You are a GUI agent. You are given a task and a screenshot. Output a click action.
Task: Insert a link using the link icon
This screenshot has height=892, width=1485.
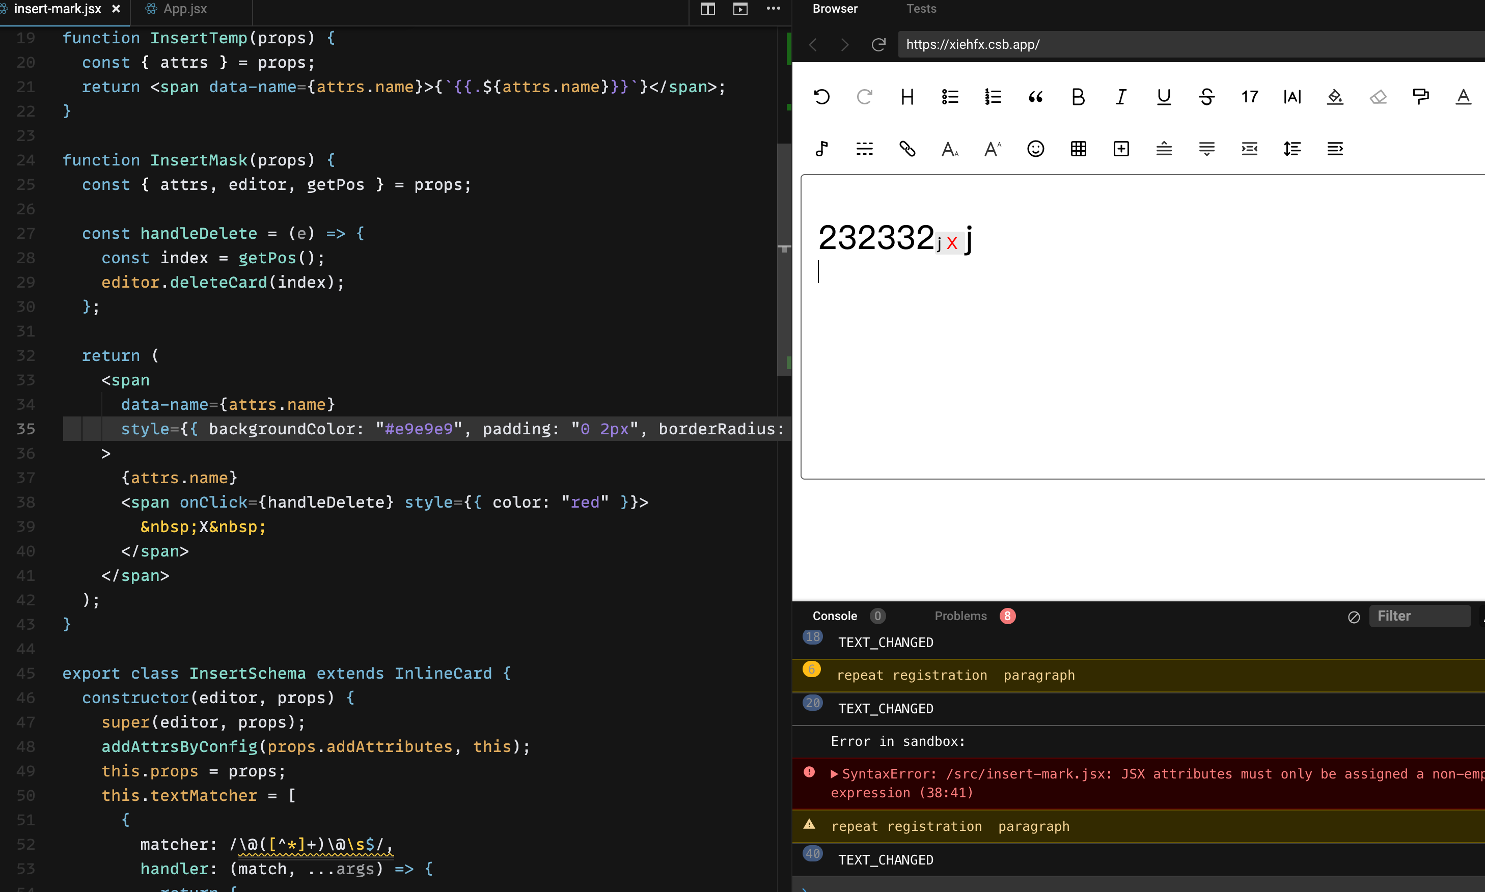[906, 149]
